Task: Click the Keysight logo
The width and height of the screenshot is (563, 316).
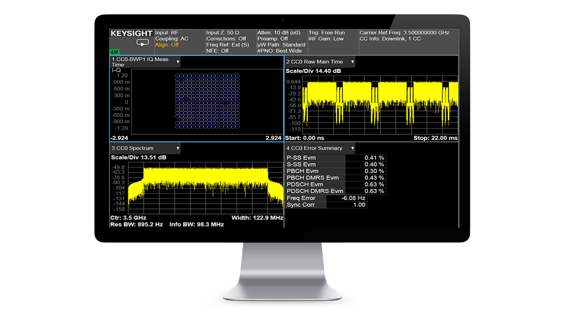Action: coord(132,33)
